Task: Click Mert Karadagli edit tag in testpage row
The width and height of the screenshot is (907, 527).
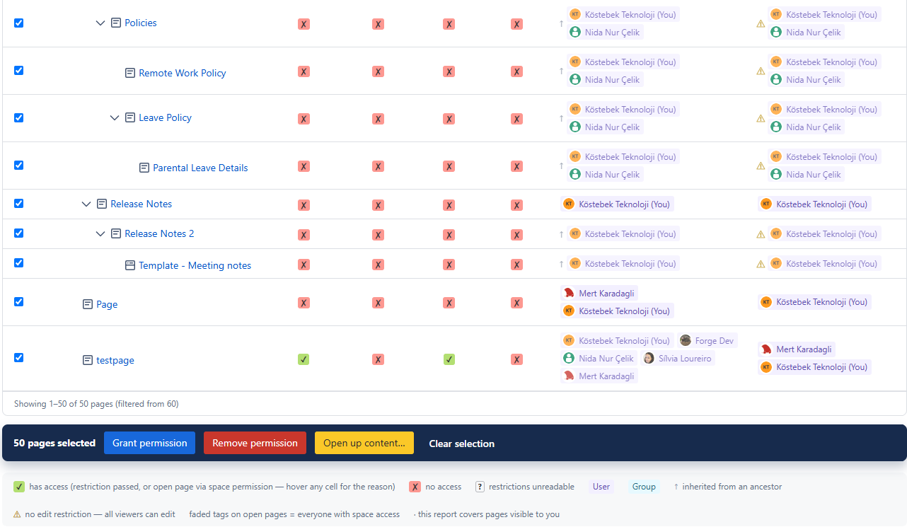Action: [x=797, y=349]
